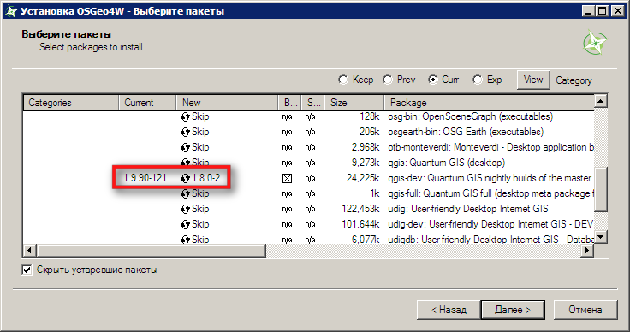This screenshot has height=332, width=630.
Task: Click the vertical scrollbar up arrow
Action: pyautogui.click(x=601, y=101)
